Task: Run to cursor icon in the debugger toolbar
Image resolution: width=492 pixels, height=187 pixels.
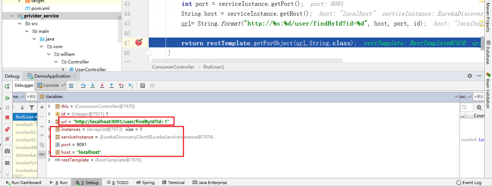Action: point(131,86)
